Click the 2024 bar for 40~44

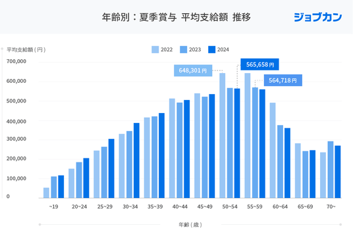click(187, 149)
